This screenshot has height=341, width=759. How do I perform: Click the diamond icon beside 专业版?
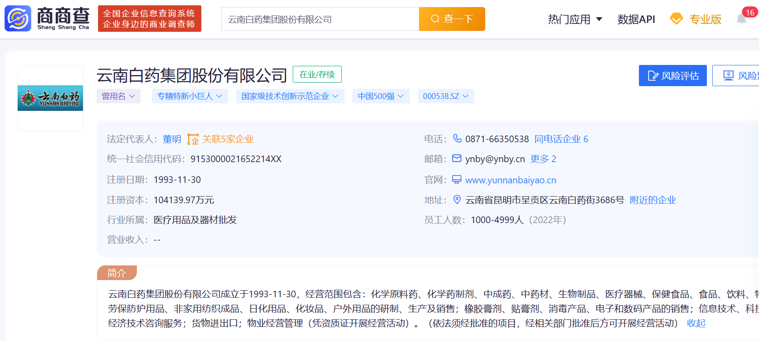tap(676, 19)
